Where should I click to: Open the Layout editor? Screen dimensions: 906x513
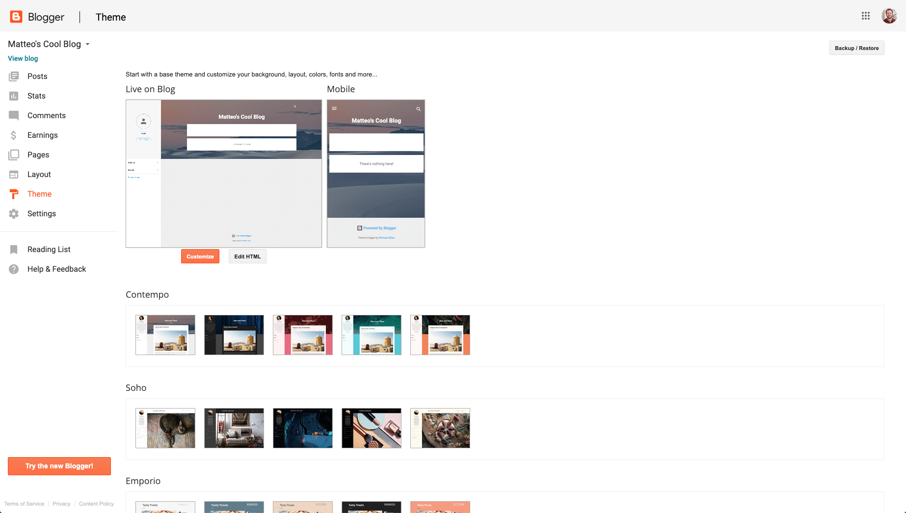(x=39, y=174)
